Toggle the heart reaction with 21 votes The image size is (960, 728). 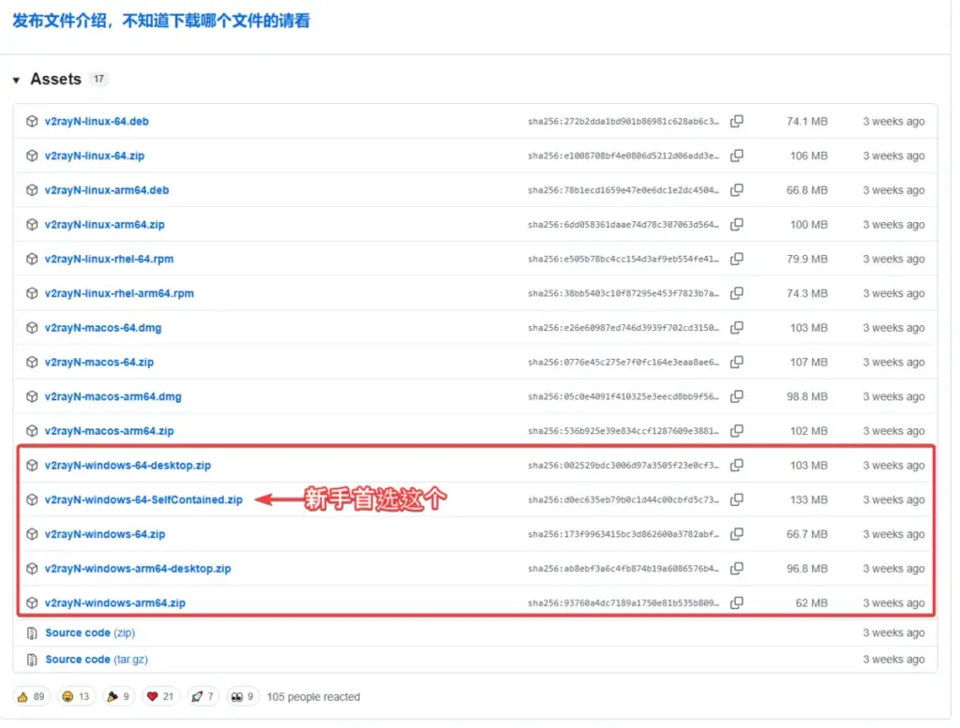160,696
